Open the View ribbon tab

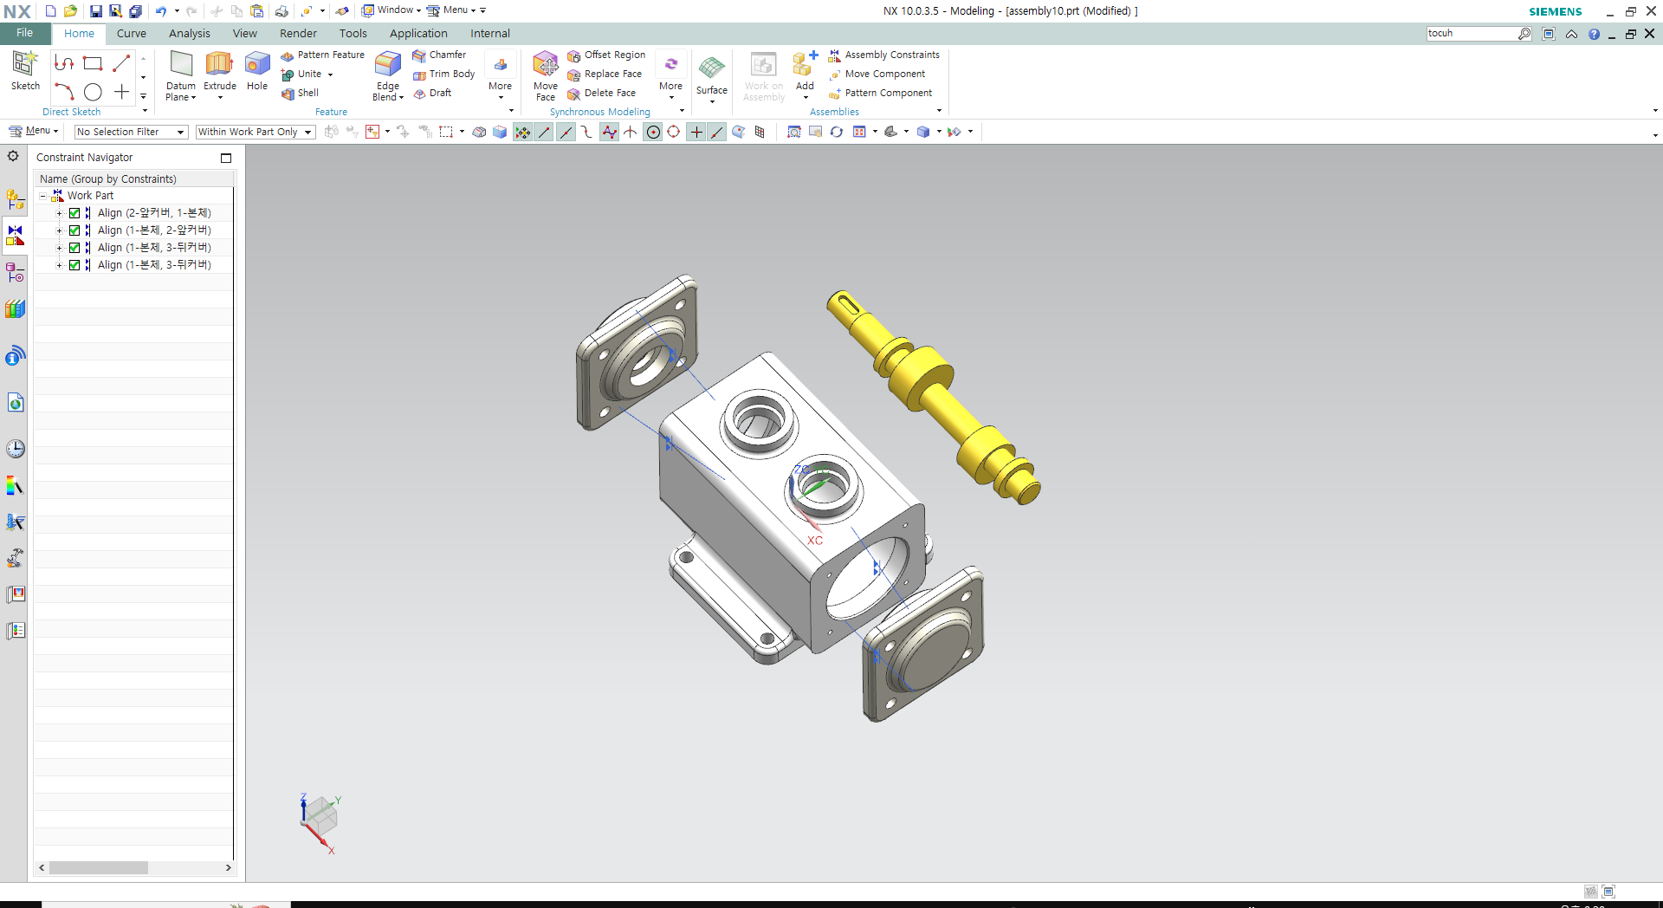click(x=245, y=34)
